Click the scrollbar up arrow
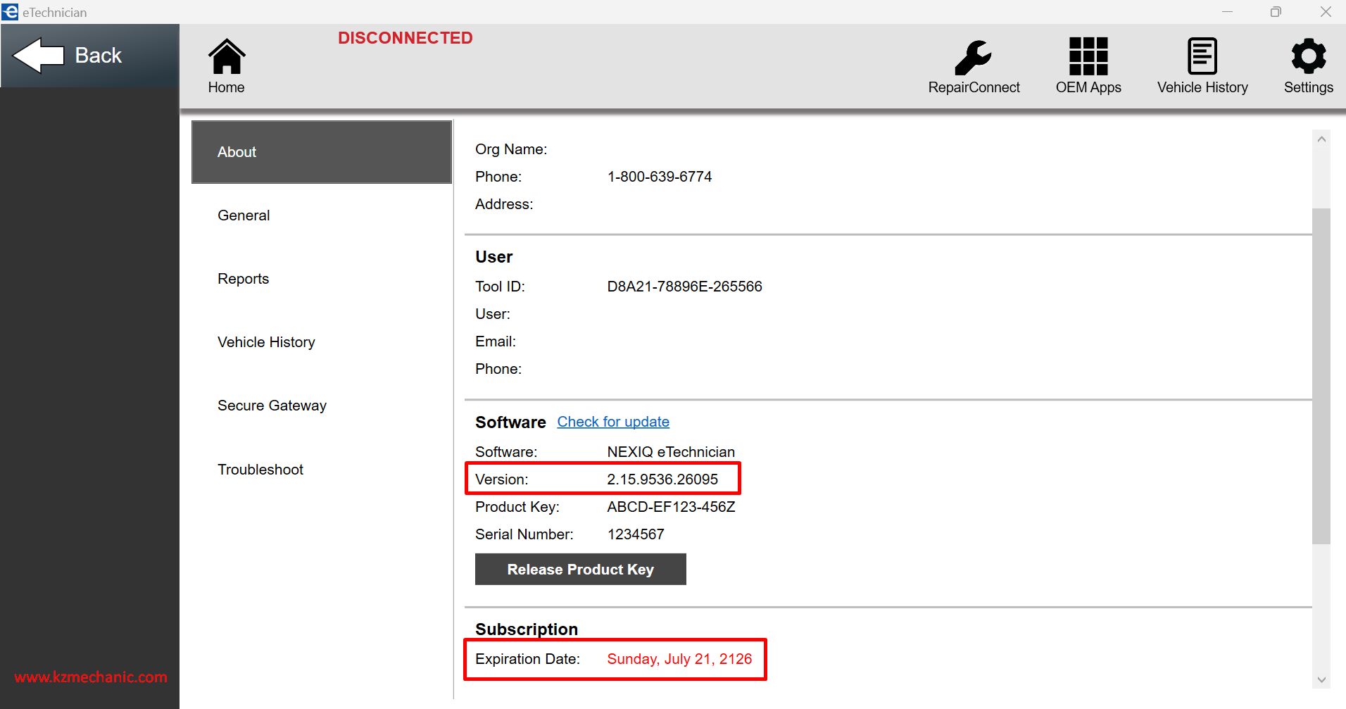 coord(1321,139)
